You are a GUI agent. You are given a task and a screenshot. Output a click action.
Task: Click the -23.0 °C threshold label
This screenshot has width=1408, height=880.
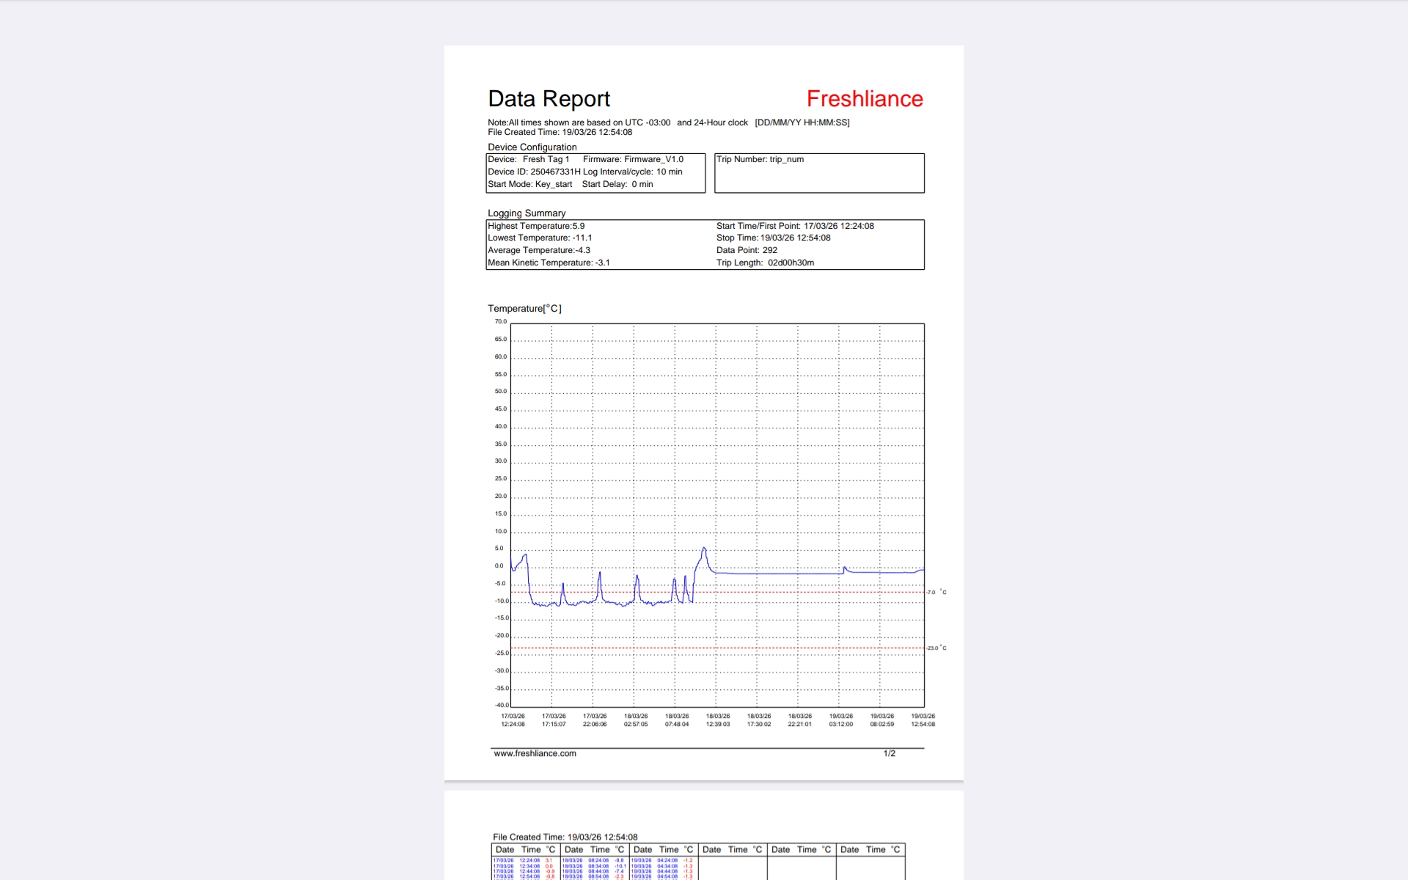[x=936, y=648]
